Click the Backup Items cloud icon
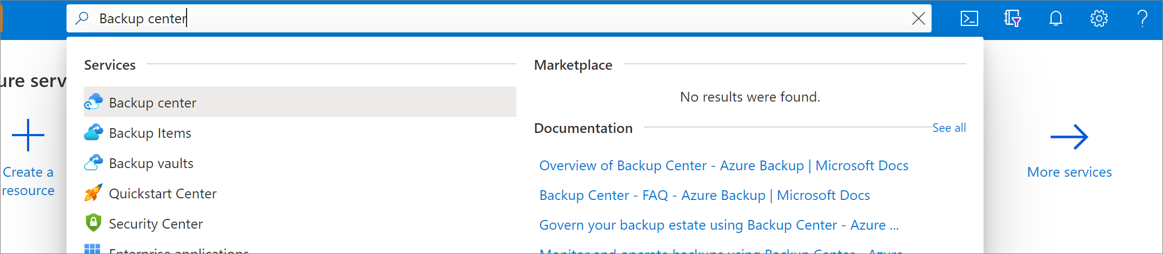Viewport: 1163px width, 254px height. click(94, 132)
